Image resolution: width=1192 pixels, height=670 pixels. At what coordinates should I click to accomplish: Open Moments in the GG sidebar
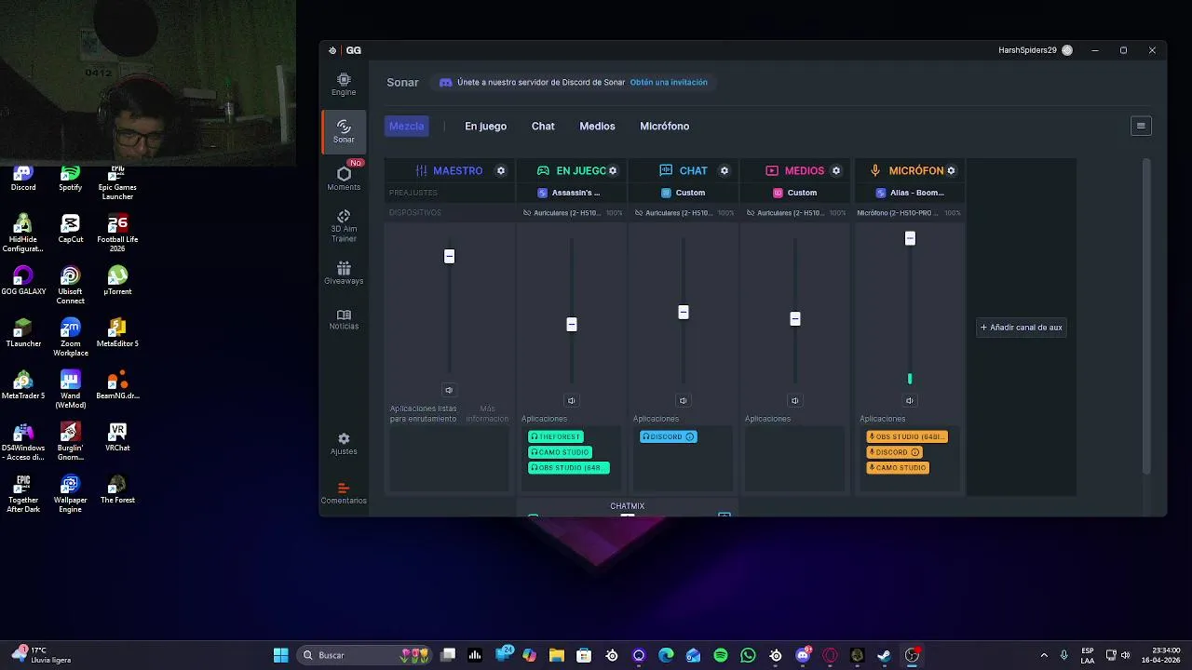pos(344,179)
